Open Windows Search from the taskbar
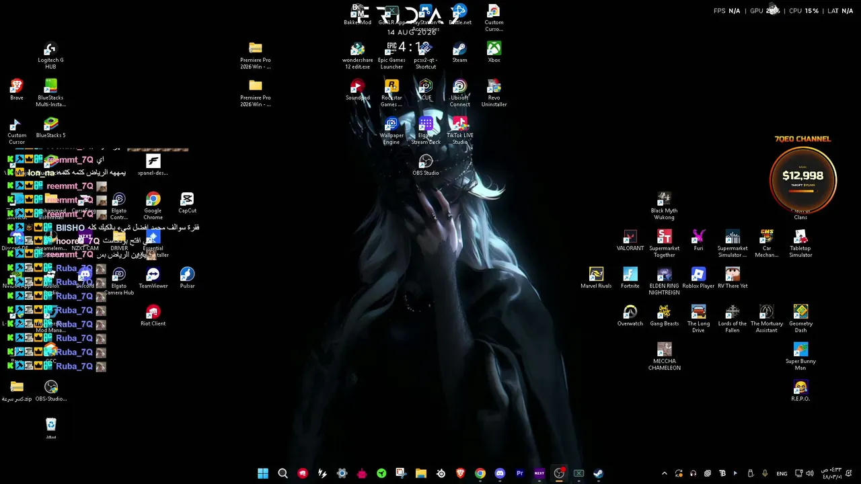Viewport: 861px width, 484px height. 283,473
